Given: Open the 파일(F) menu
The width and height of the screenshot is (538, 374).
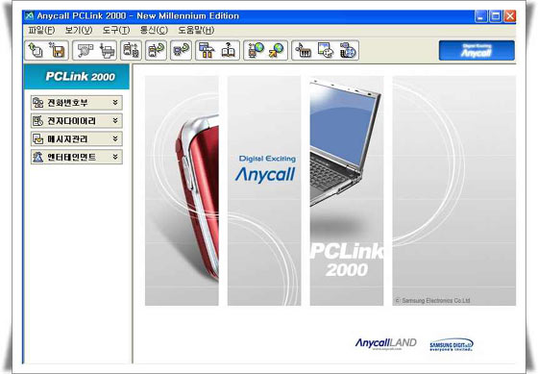Looking at the screenshot, I should tap(41, 30).
